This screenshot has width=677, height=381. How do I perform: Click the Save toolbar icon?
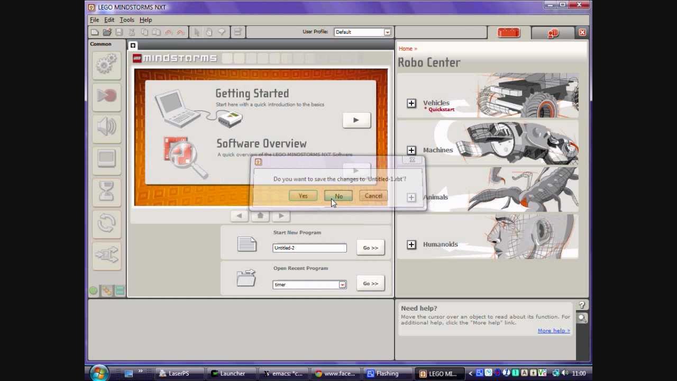[x=119, y=32]
